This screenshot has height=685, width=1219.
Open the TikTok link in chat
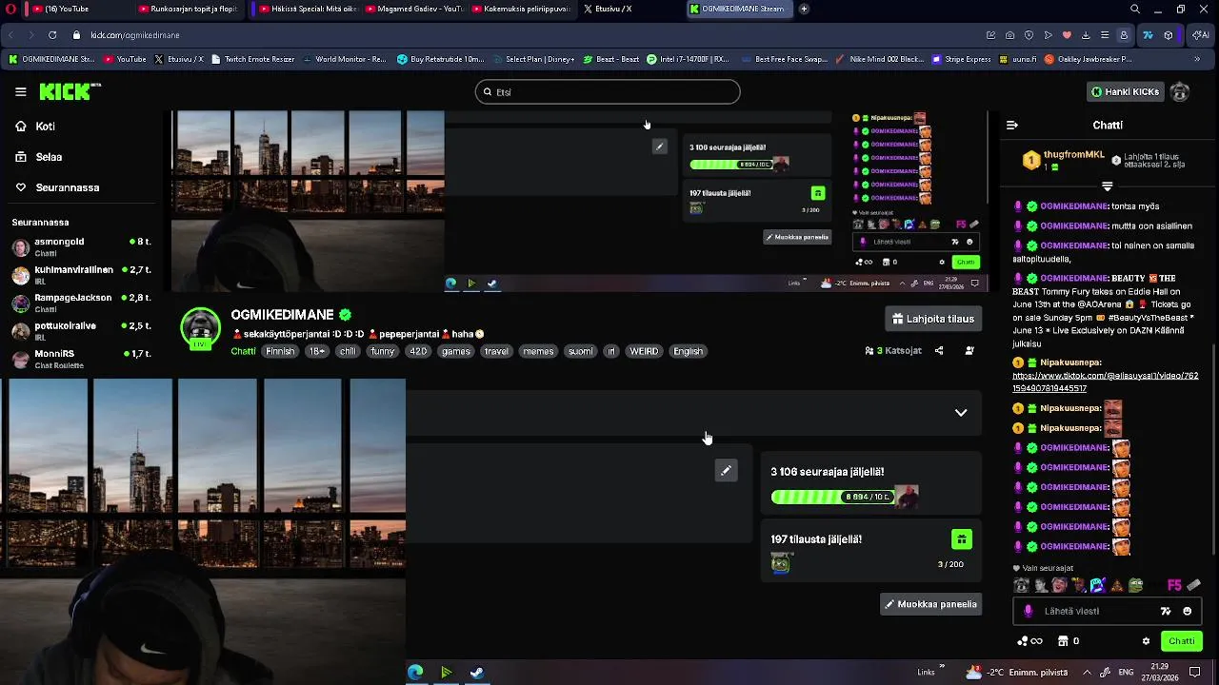1105,382
